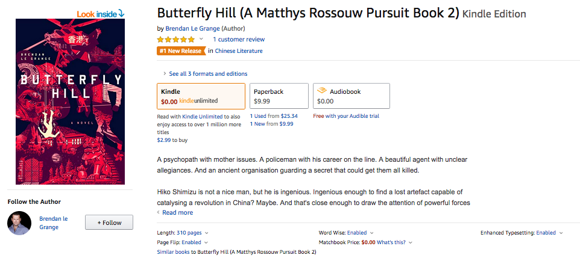The height and width of the screenshot is (258, 580).
Task: Follow the author with + Follow button
Action: [109, 223]
